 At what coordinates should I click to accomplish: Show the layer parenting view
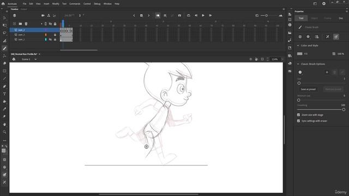click(x=49, y=16)
